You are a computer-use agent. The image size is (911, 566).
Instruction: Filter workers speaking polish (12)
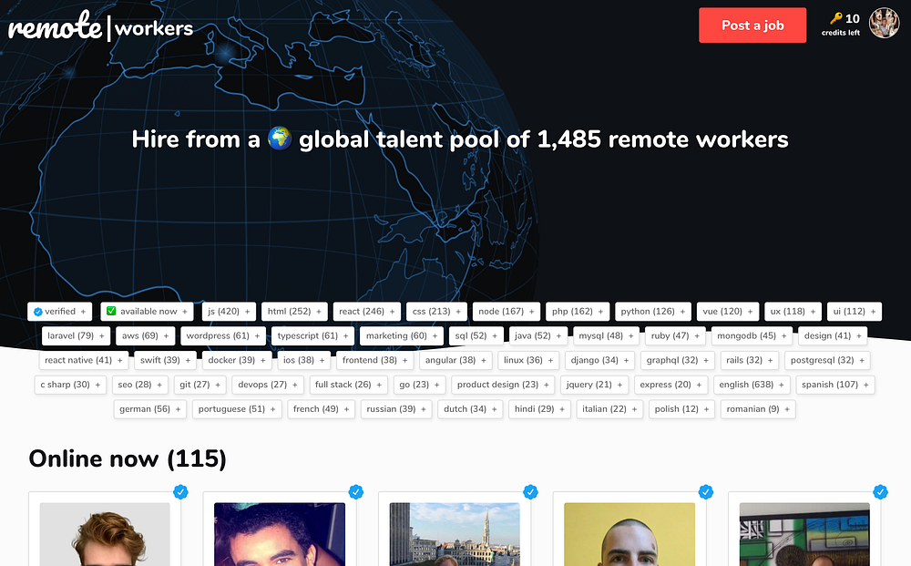coord(681,409)
